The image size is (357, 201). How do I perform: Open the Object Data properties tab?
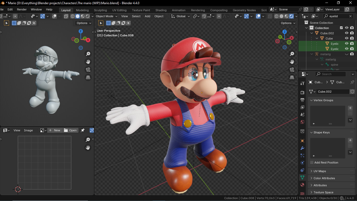point(302,177)
